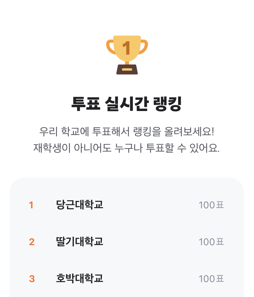The image size is (254, 297).
Task: Click 100표 count for 호박대학교
Action: point(211,279)
